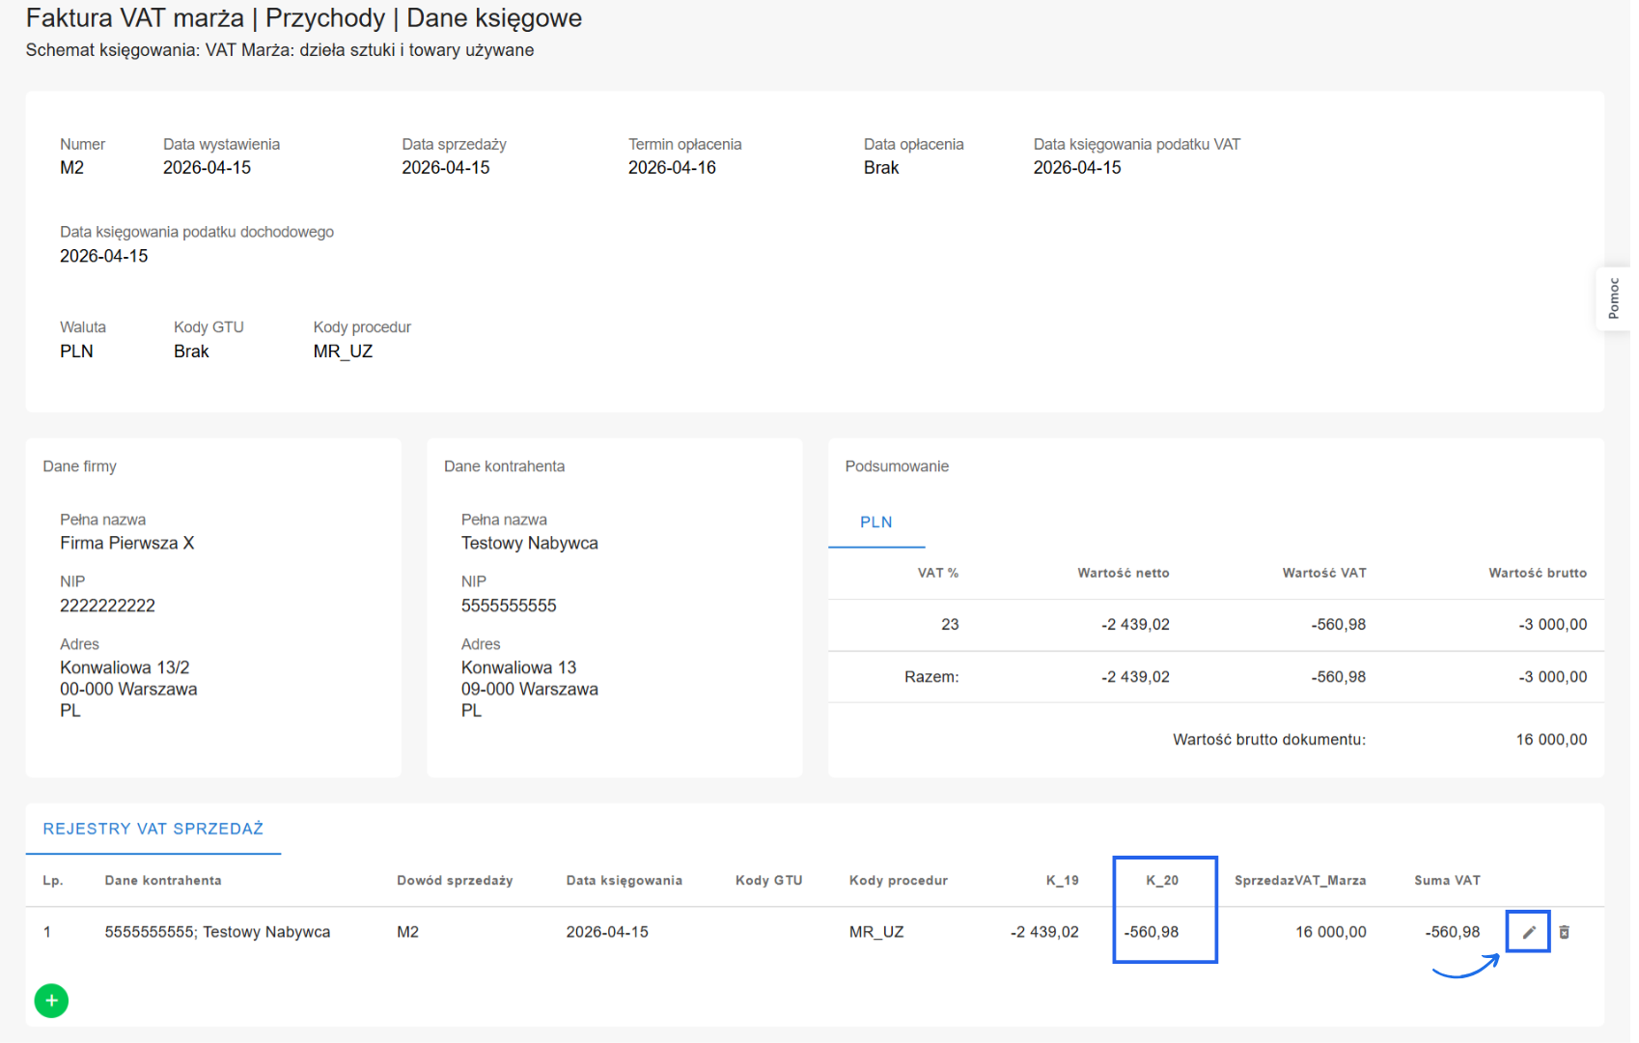The height and width of the screenshot is (1043, 1639).
Task: Click the K_20 column header
Action: pos(1161,881)
